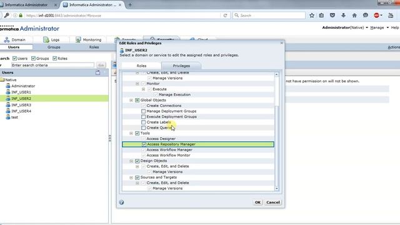Click the Logs tab icon
The height and width of the screenshot is (225, 400).
coord(46,40)
